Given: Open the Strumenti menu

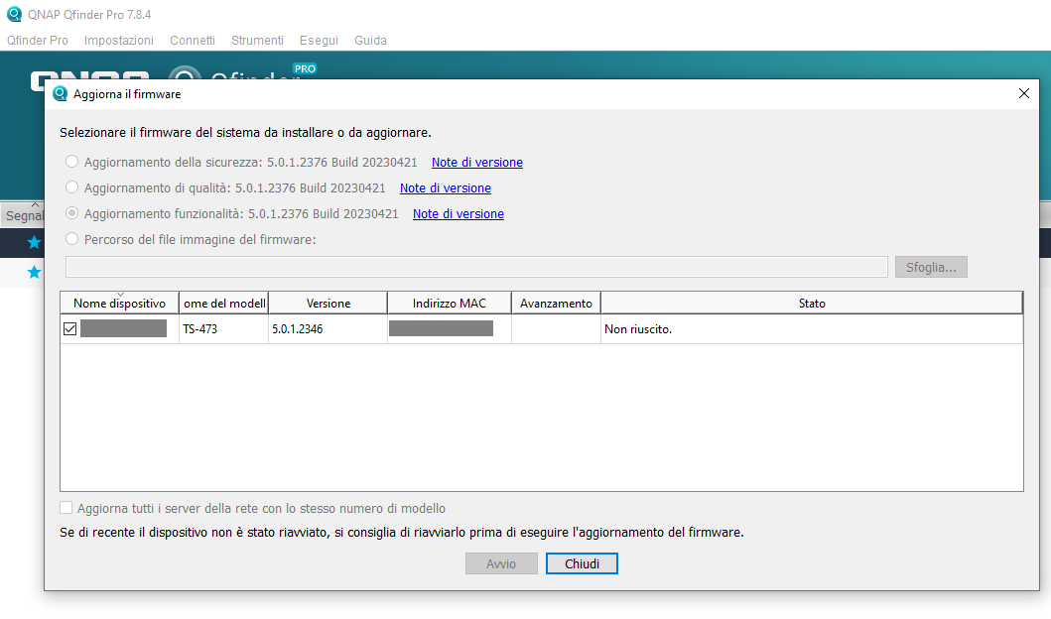Looking at the screenshot, I should point(257,41).
